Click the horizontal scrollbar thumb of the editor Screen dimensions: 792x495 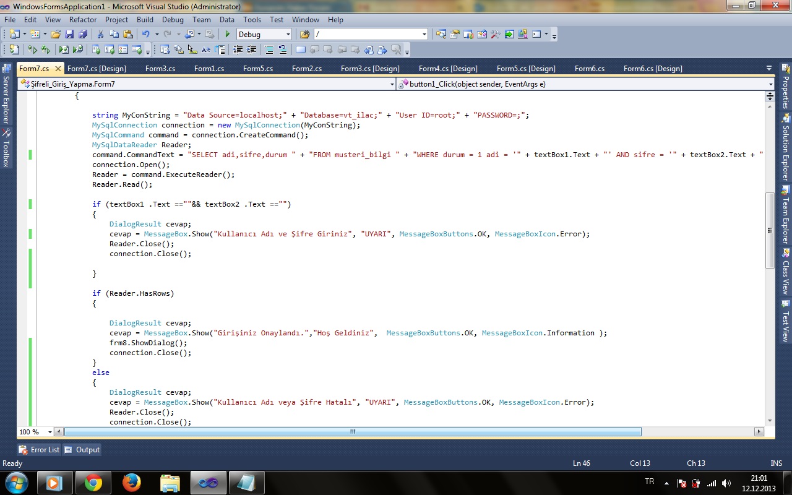tap(353, 431)
